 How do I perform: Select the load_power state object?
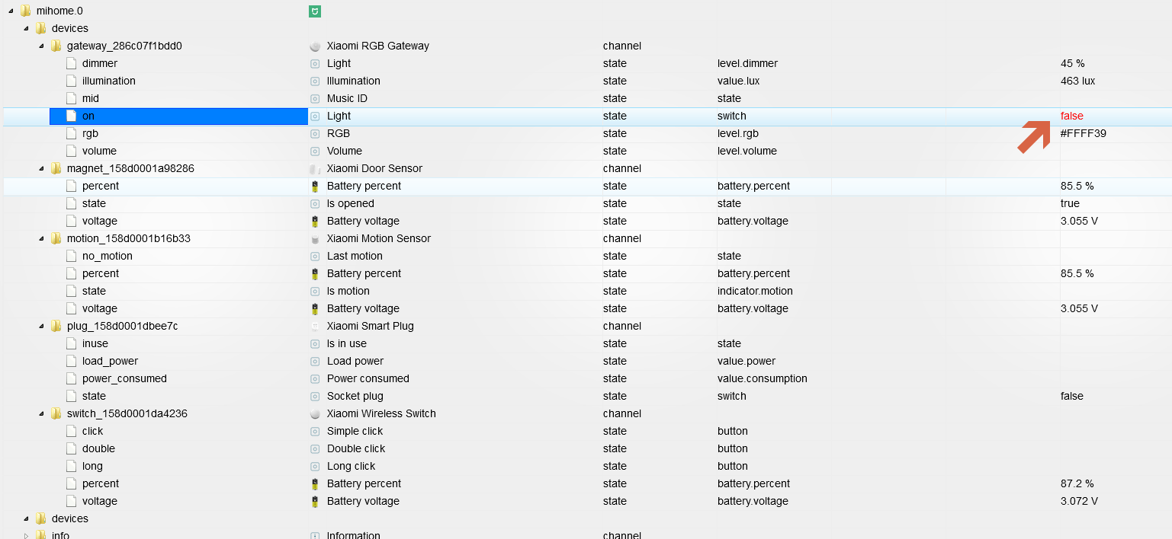click(x=110, y=361)
